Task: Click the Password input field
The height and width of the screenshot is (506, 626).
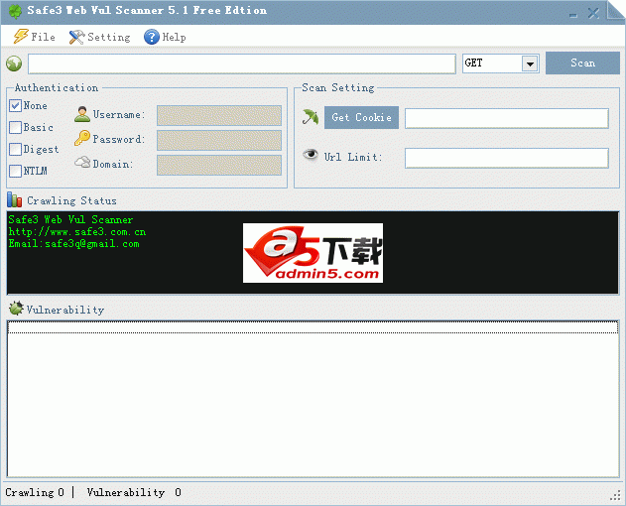Action: (x=219, y=140)
